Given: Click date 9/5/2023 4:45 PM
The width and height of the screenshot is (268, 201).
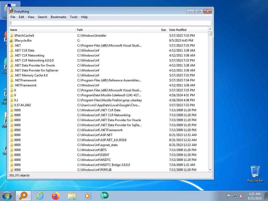Looking at the screenshot, I should [181, 41].
